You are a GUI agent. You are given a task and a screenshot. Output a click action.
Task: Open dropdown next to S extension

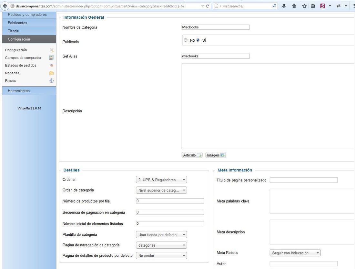pyautogui.click(x=330, y=6)
